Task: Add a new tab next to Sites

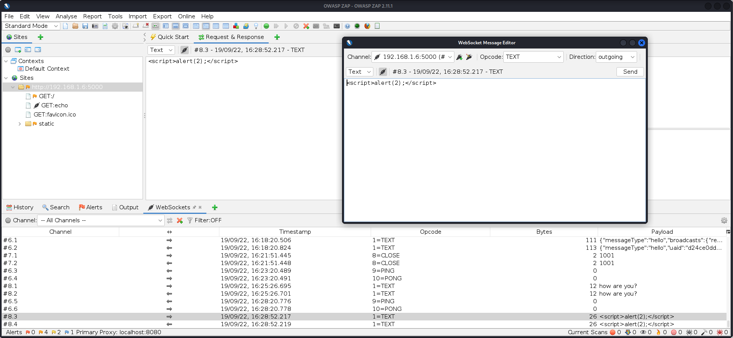Action: (41, 37)
